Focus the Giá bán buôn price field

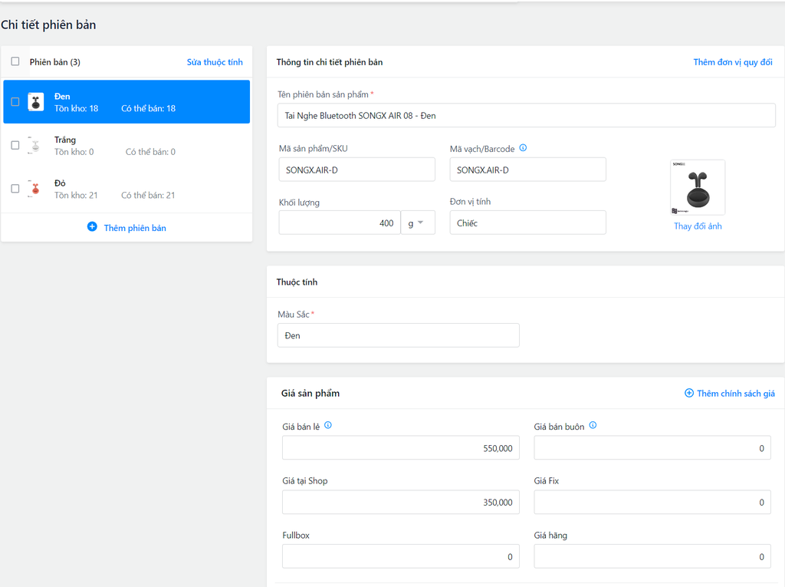tap(652, 447)
